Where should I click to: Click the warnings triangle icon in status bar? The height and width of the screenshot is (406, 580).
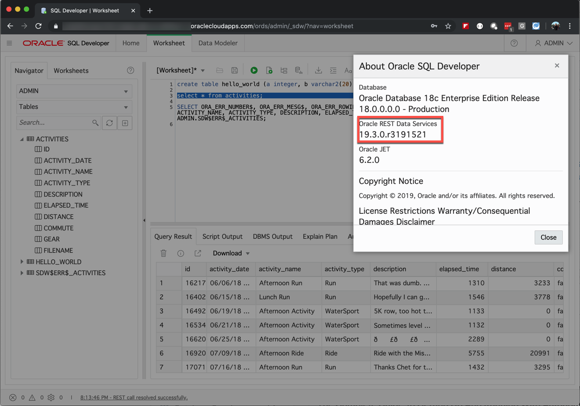[32, 398]
